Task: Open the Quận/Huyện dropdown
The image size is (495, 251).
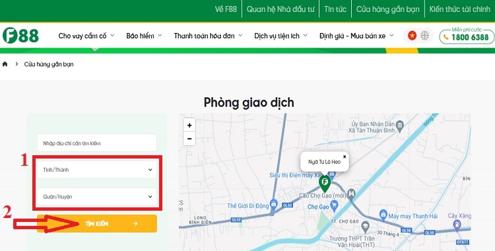Action: pyautogui.click(x=97, y=197)
